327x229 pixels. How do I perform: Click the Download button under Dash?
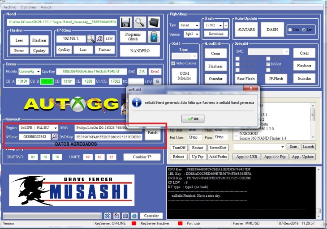216,34
